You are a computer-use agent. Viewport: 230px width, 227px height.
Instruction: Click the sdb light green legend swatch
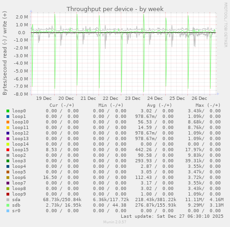8,205
